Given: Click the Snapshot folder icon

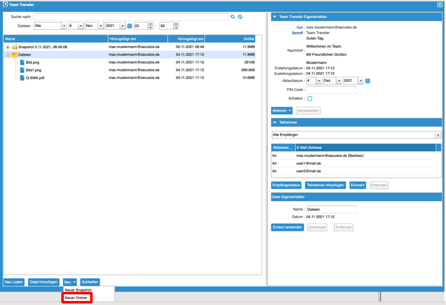Looking at the screenshot, I should pyautogui.click(x=15, y=47).
